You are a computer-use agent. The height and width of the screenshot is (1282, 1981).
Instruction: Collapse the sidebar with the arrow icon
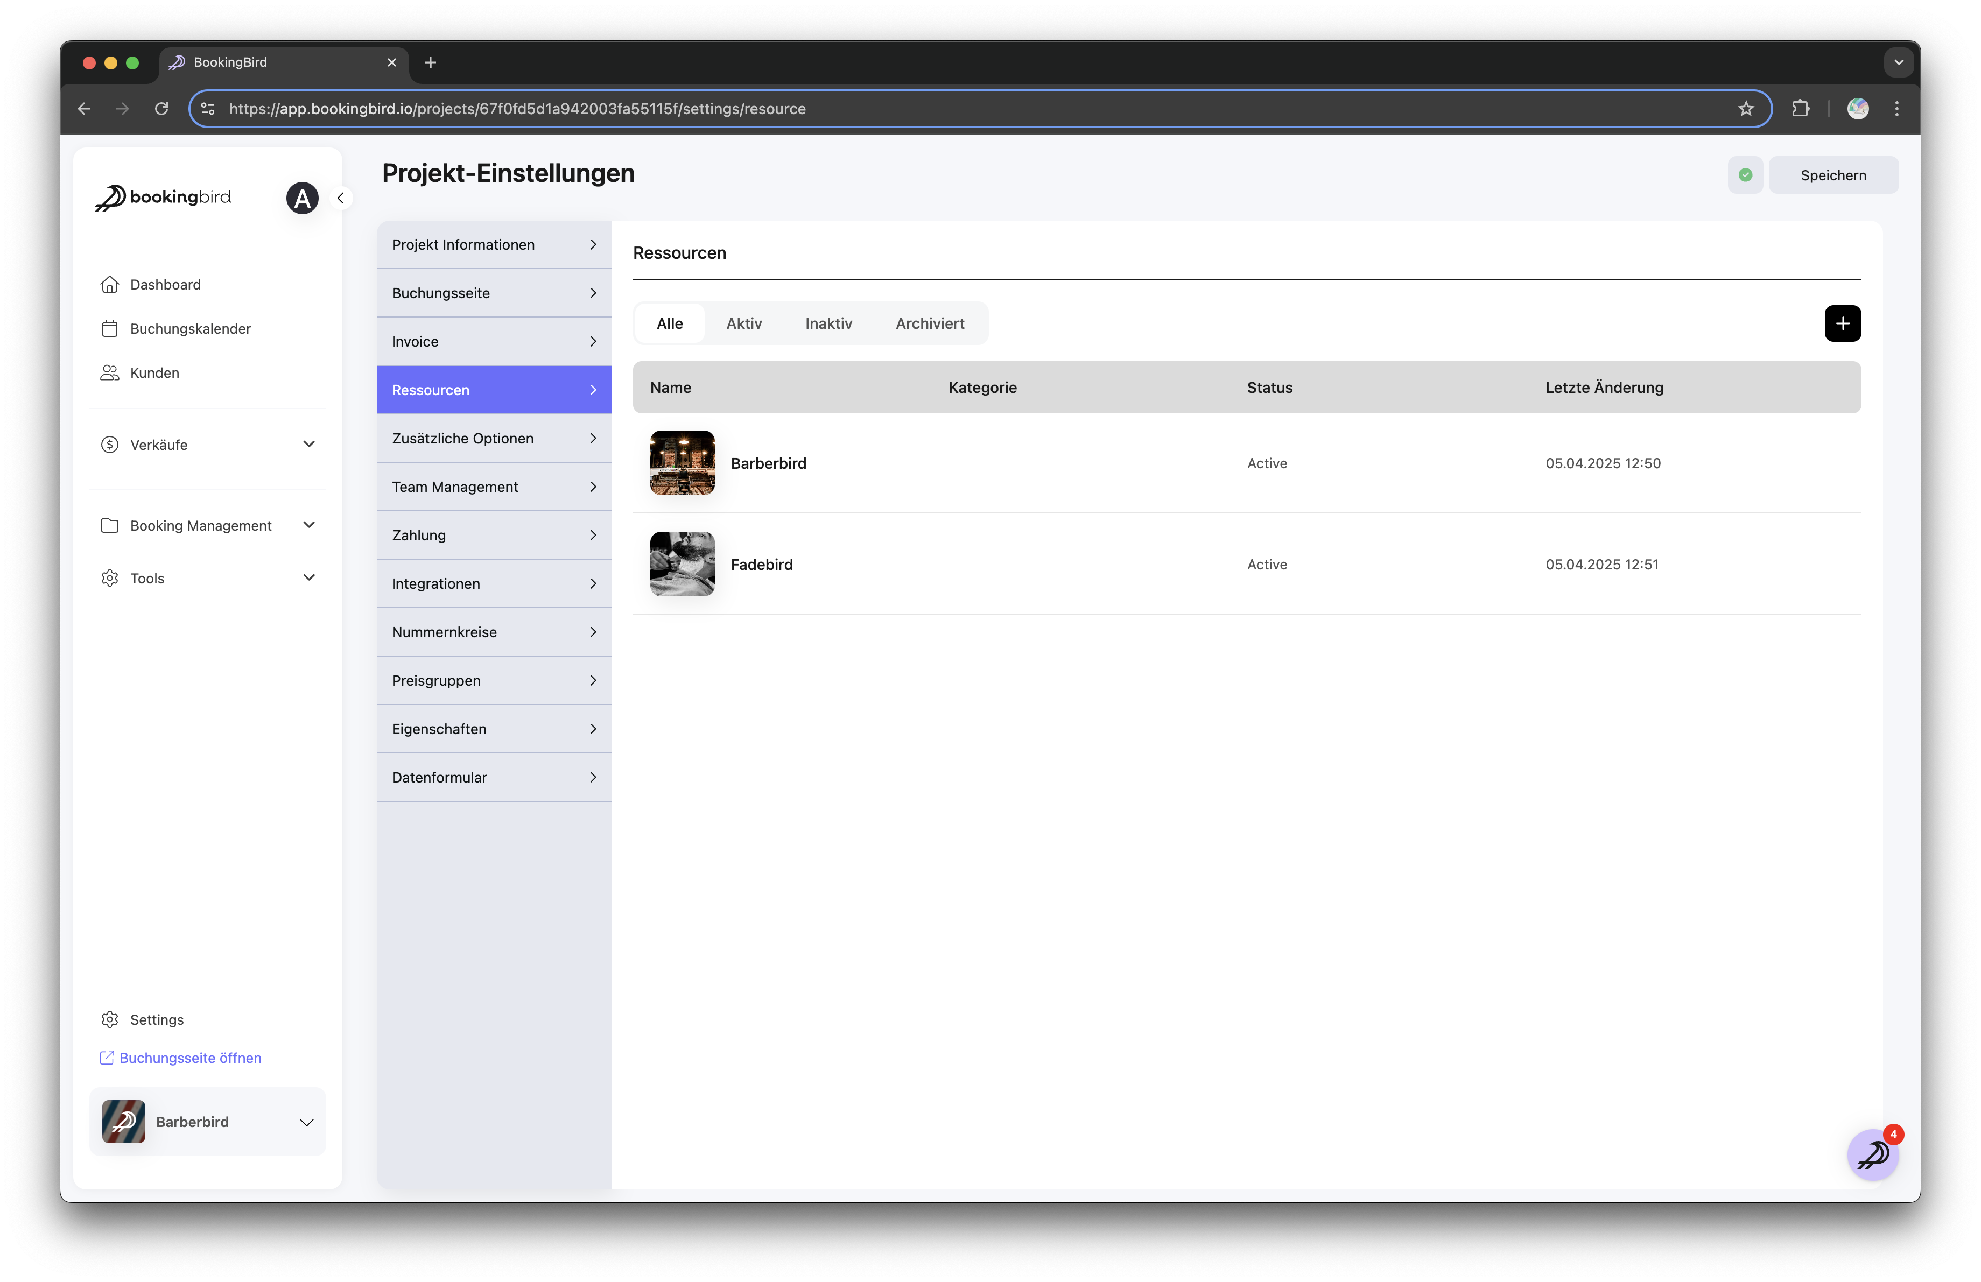[340, 198]
